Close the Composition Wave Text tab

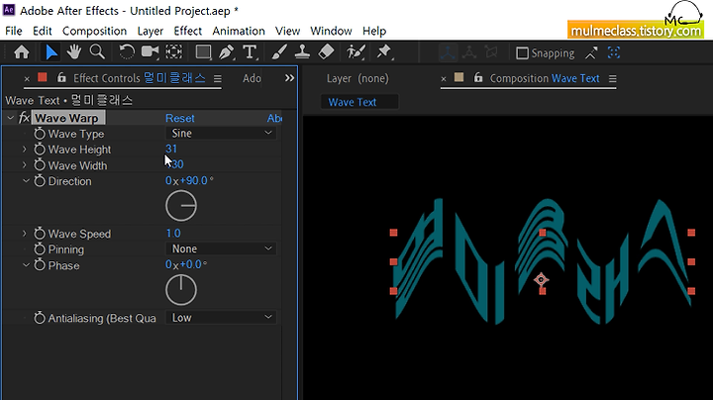pyautogui.click(x=444, y=79)
